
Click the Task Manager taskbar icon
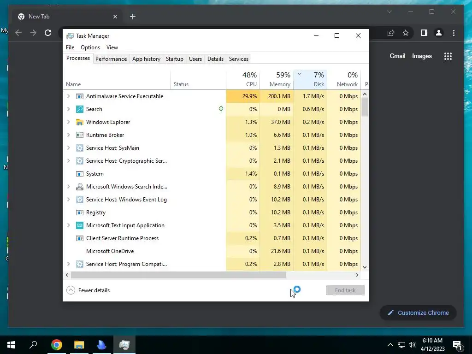click(124, 345)
